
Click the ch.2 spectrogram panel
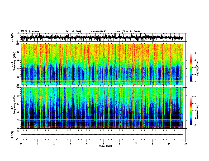[102, 108]
